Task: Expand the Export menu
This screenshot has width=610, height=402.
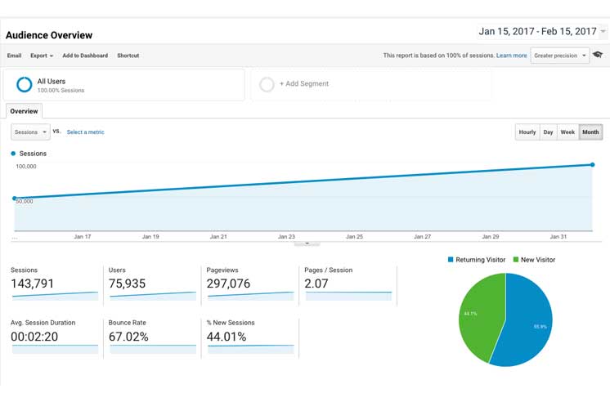Action: (x=42, y=56)
